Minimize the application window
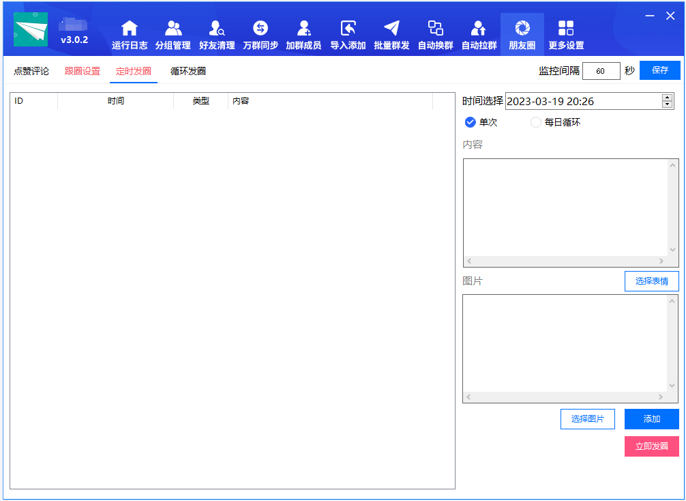 (x=650, y=16)
